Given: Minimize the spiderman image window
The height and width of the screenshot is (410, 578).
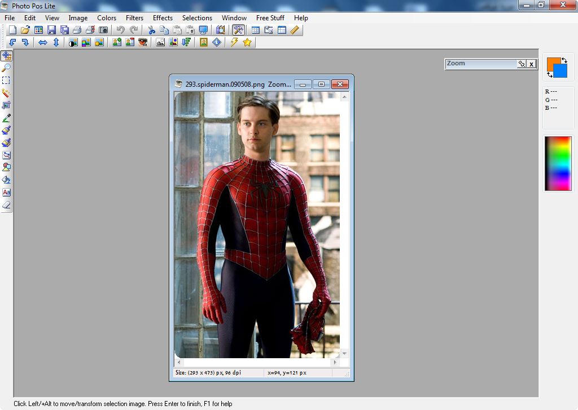Looking at the screenshot, I should pos(303,84).
